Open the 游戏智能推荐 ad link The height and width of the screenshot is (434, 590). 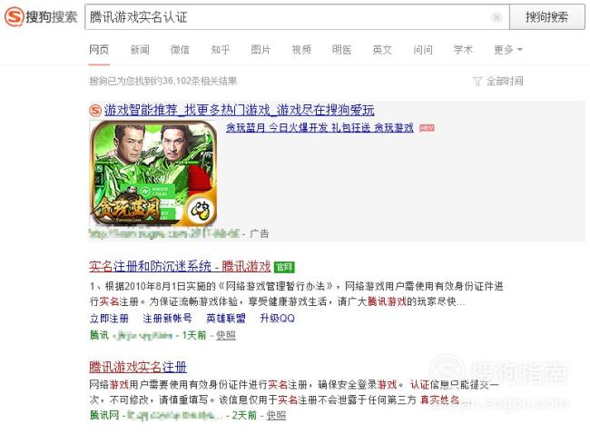240,110
